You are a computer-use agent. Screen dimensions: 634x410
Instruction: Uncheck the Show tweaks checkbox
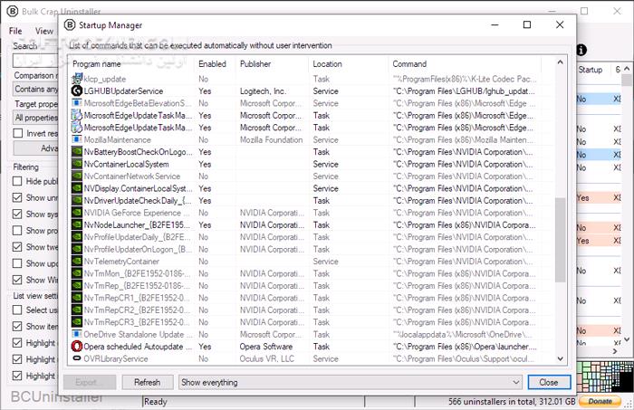coord(17,247)
